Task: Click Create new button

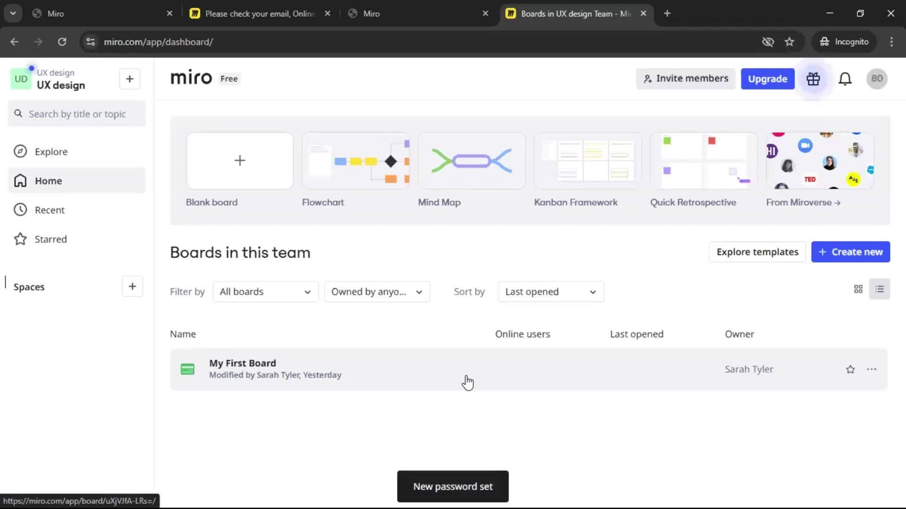Action: click(x=850, y=252)
